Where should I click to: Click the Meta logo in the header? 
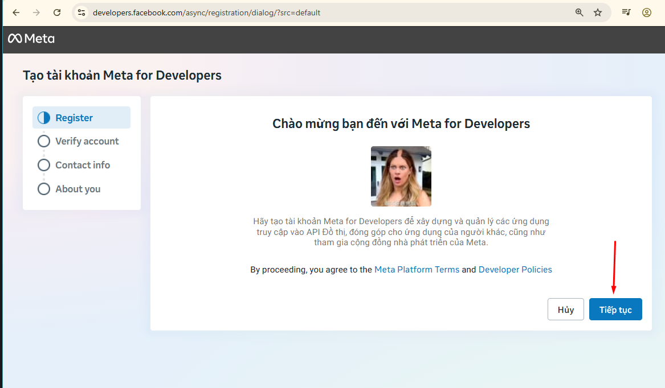31,39
